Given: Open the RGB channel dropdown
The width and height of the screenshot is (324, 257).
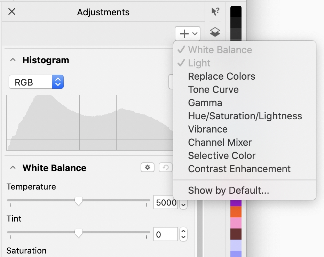Looking at the screenshot, I should tap(36, 82).
